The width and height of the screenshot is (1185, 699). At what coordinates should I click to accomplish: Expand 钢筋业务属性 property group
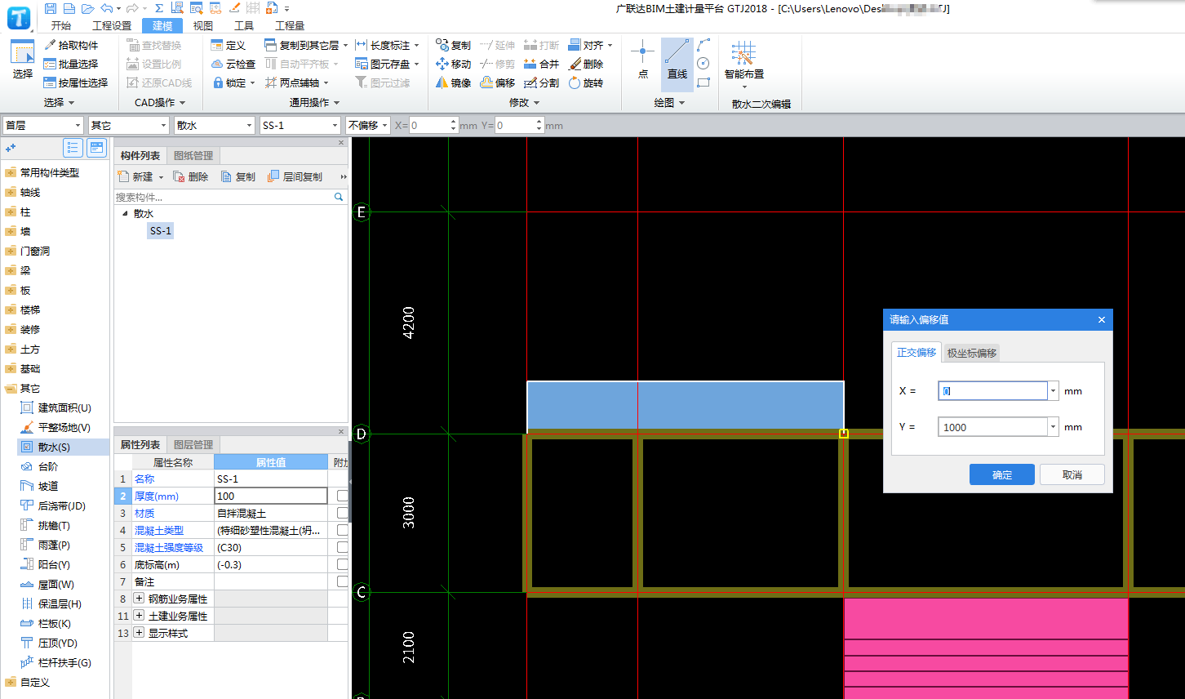(x=139, y=599)
